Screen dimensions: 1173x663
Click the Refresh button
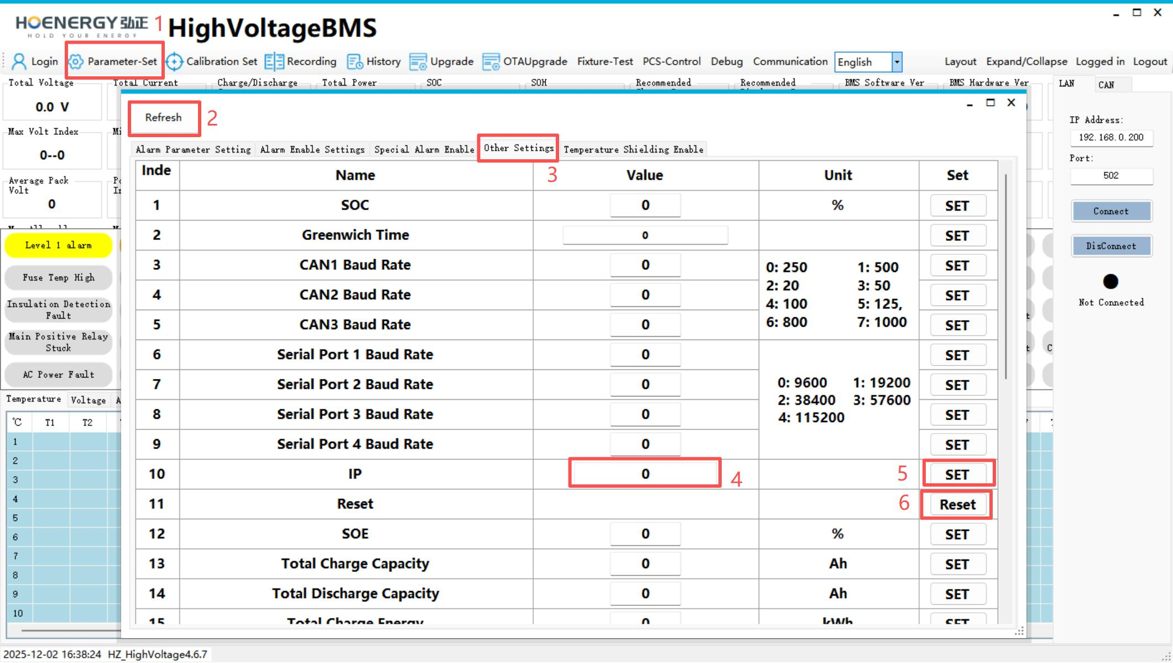point(164,118)
